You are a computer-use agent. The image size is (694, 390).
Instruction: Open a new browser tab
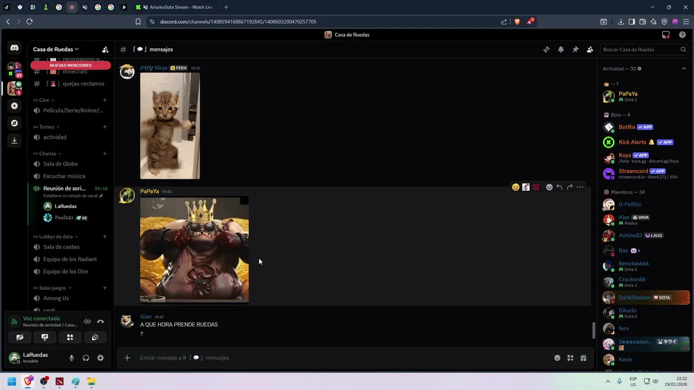click(226, 7)
